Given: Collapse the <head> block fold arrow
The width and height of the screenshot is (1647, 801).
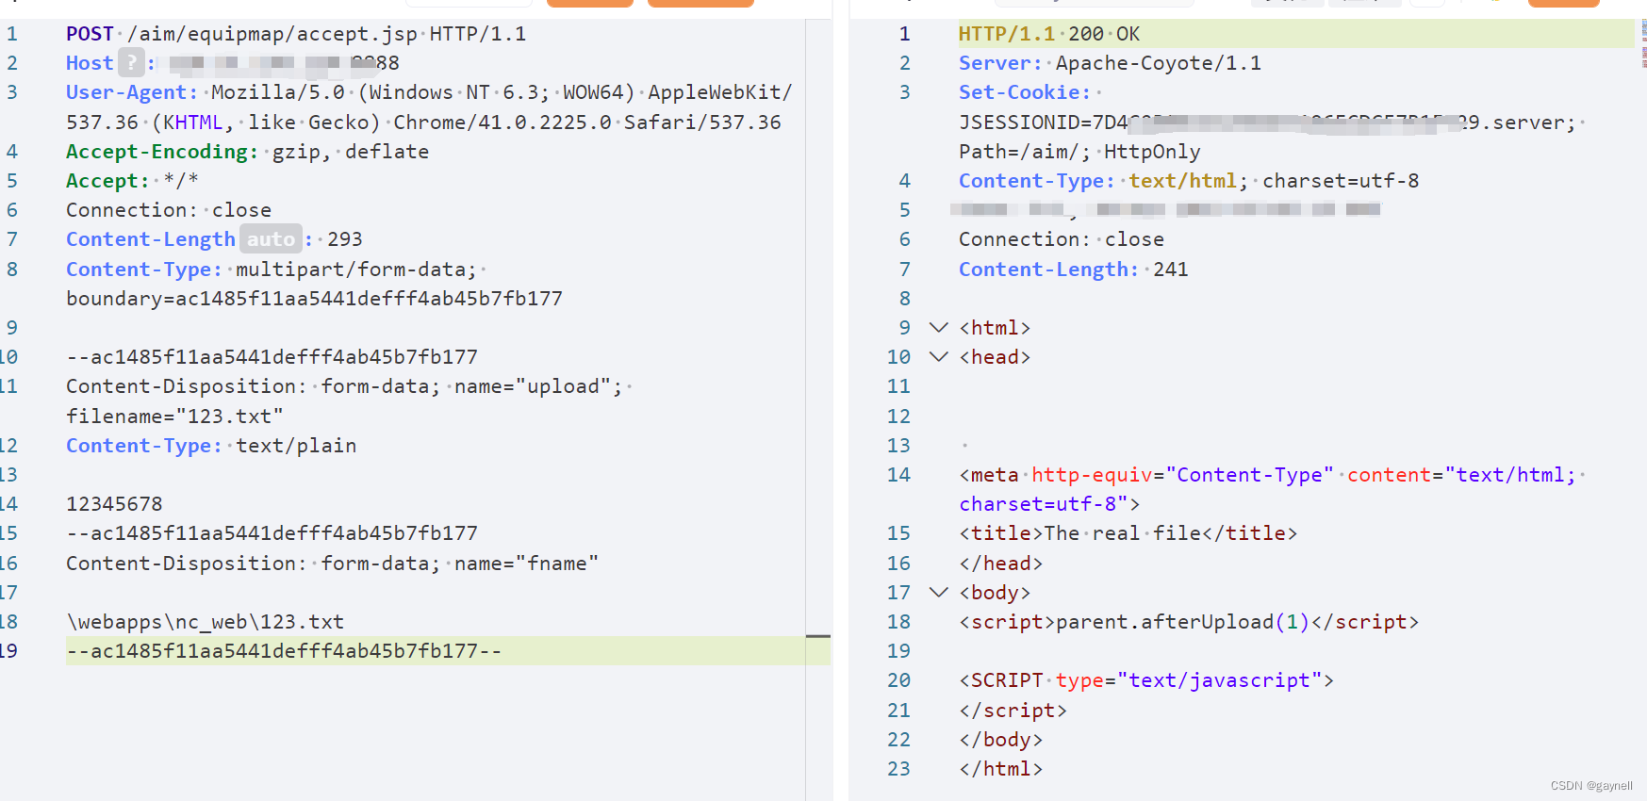Looking at the screenshot, I should click(x=938, y=357).
